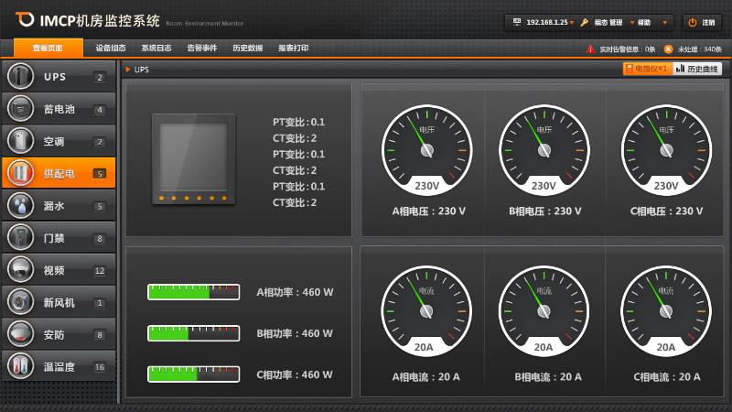732x412 pixels.
Task: Toggle the 电路仪#1 view button
Action: 646,69
